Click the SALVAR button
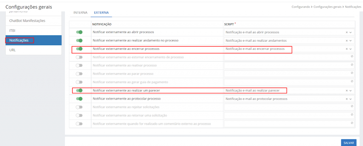The image size is (363, 146). coord(348,142)
